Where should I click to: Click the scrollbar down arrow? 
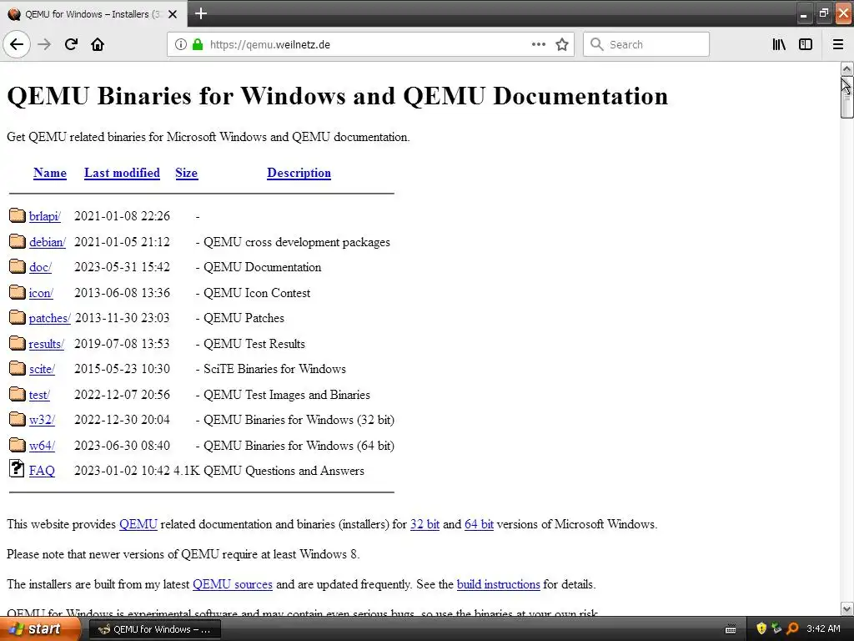(846, 608)
